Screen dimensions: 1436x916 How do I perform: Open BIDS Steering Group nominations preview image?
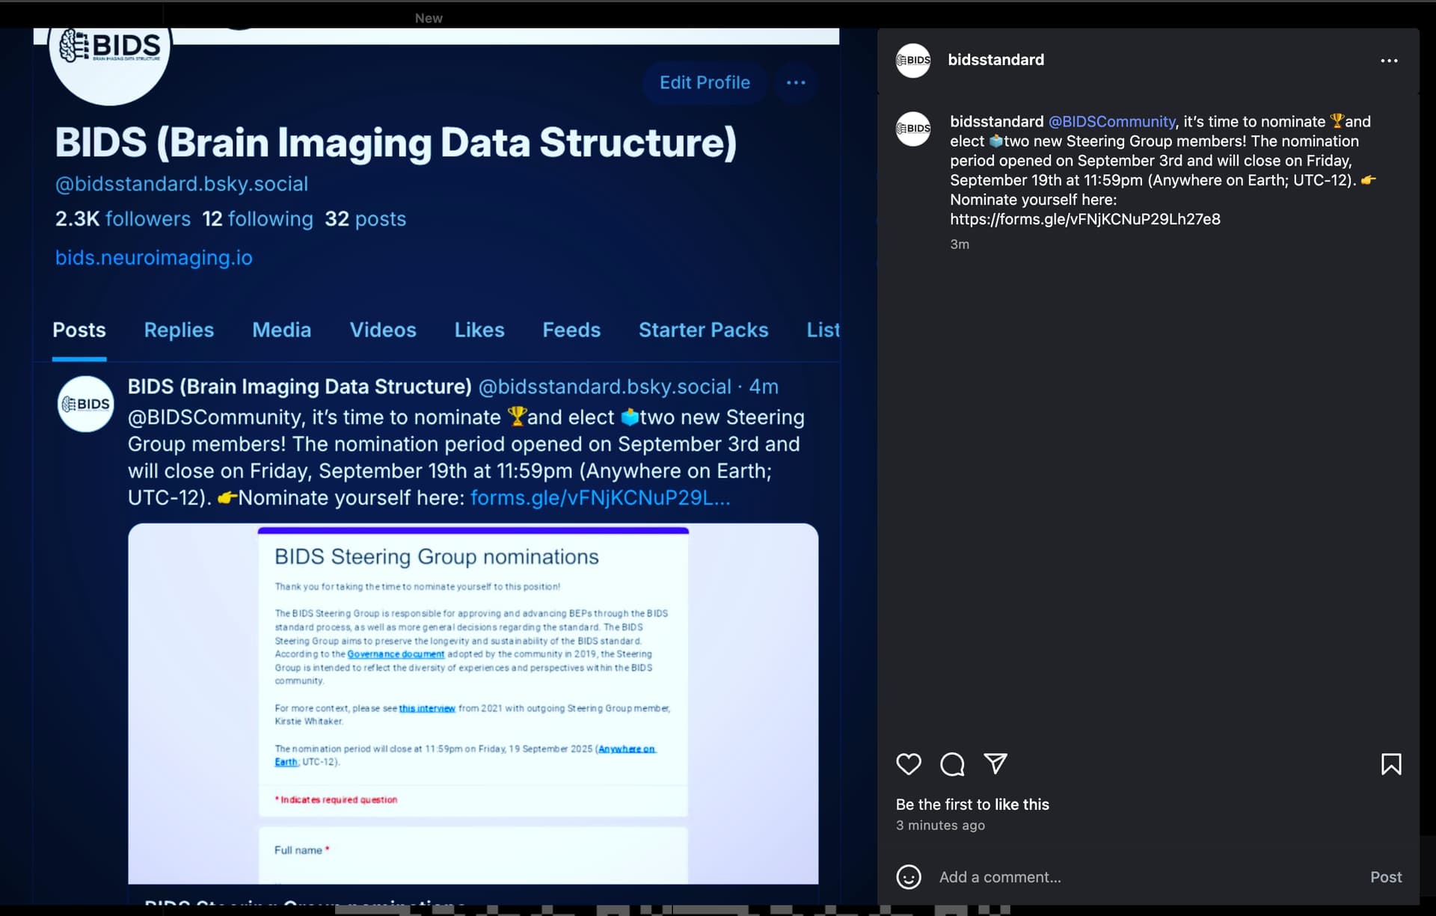point(473,703)
